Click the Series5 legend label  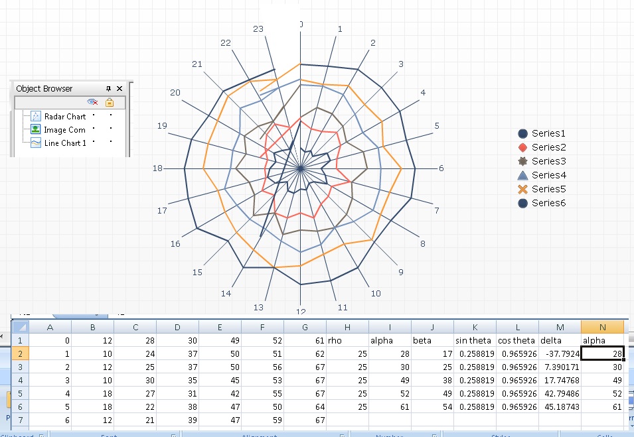point(548,189)
